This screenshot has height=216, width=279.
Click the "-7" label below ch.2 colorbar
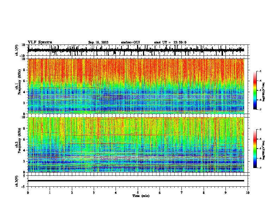click(260, 168)
